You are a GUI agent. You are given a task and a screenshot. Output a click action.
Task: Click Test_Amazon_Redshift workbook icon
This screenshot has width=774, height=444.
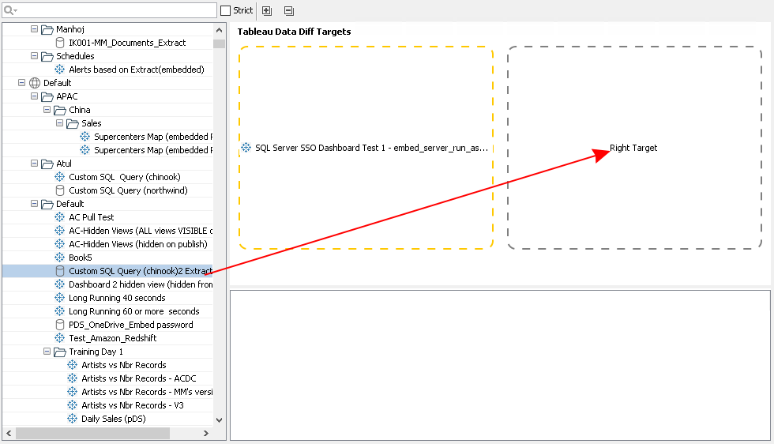click(60, 338)
